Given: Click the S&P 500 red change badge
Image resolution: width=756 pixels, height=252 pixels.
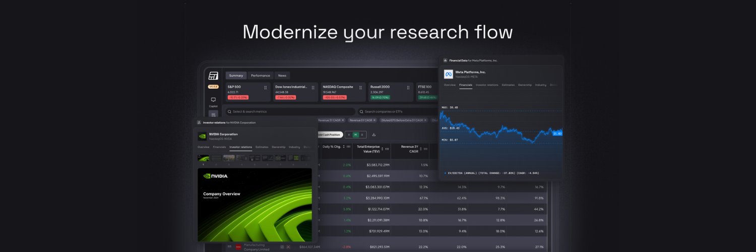Looking at the screenshot, I should coord(238,97).
